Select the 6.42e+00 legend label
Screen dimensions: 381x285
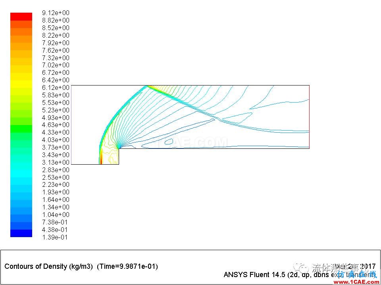pos(56,80)
